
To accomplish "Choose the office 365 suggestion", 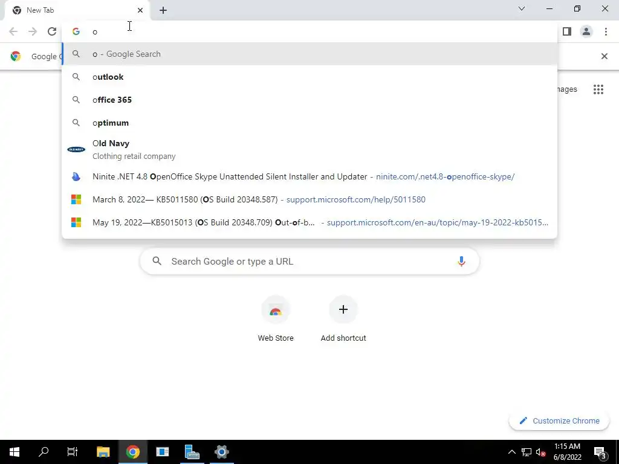I will [309, 100].
